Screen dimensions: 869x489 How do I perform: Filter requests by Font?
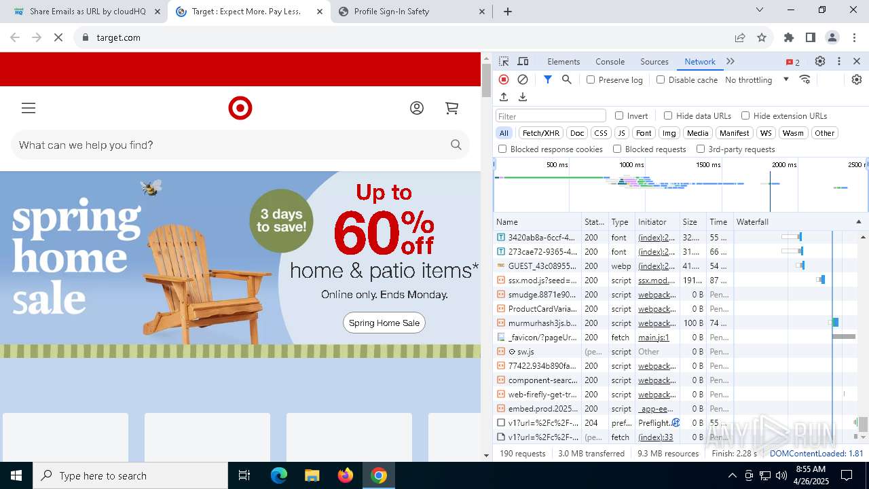[644, 133]
